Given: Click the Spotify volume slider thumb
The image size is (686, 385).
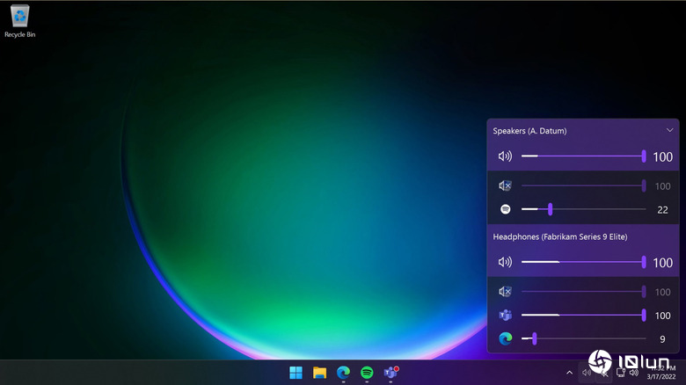Looking at the screenshot, I should [x=550, y=209].
